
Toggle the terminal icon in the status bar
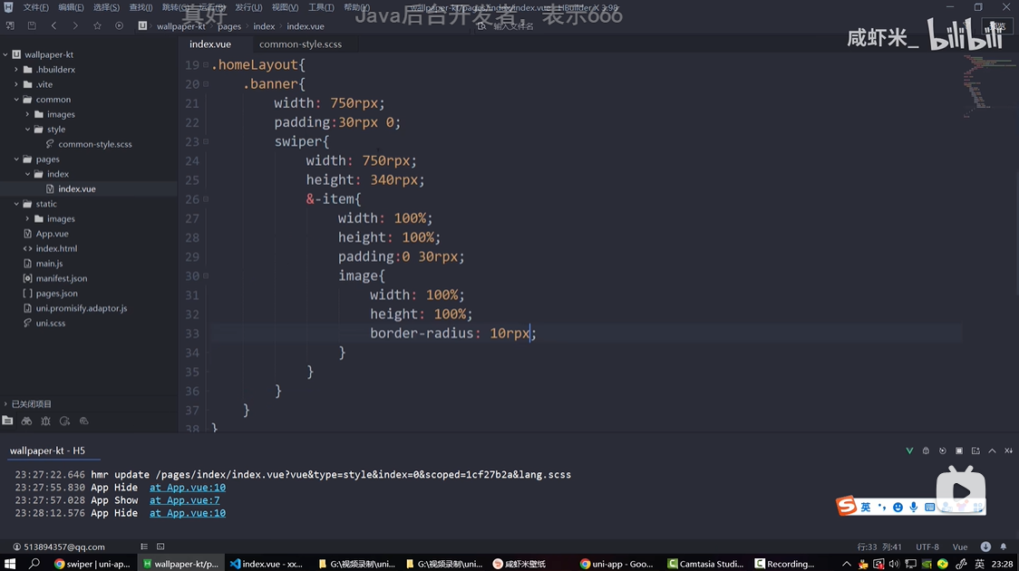point(160,547)
